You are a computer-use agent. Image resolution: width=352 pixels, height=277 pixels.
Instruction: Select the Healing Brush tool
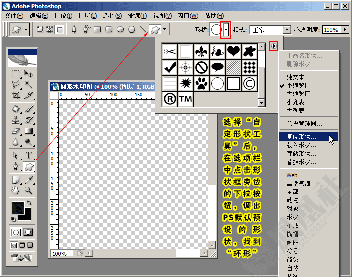[x=16, y=109]
